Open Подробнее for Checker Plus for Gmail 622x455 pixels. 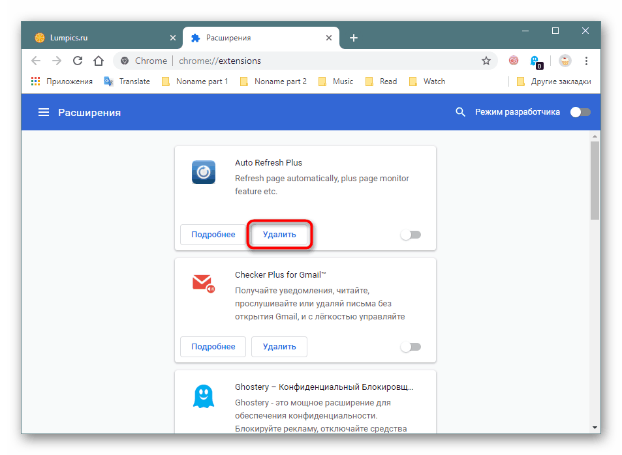click(213, 347)
